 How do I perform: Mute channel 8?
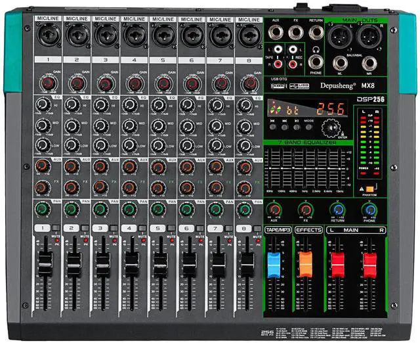(x=257, y=229)
